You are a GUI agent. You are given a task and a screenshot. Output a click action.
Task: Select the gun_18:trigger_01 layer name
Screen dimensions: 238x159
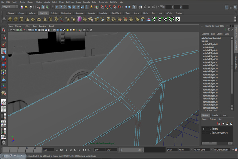tap(220, 132)
